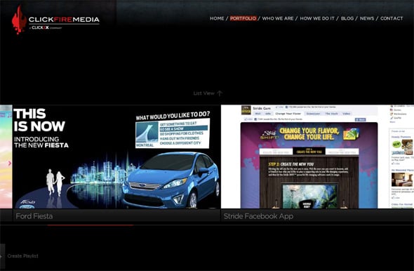Click the Ford Fiesta caption label
The image size is (414, 271).
click(x=34, y=216)
